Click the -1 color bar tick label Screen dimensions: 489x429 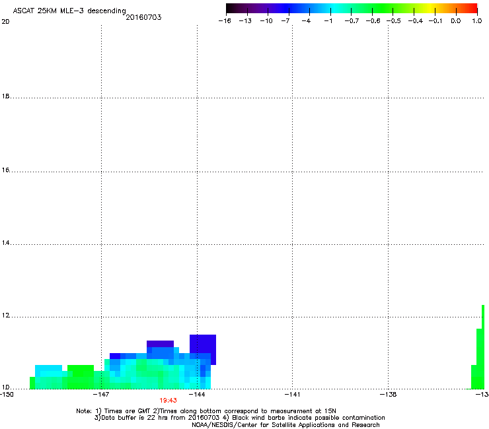[328, 21]
